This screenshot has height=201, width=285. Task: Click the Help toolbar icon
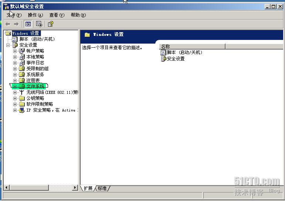pos(51,24)
